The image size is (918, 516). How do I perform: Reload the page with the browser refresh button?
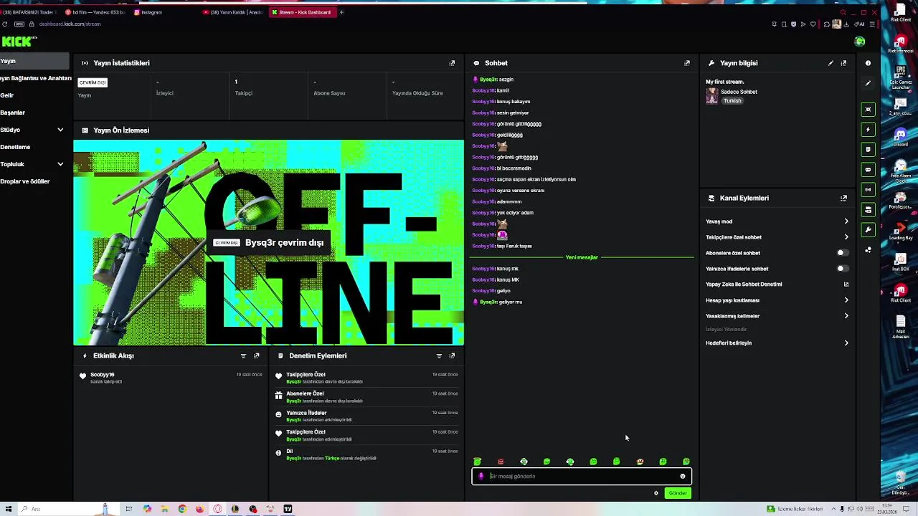(5, 24)
